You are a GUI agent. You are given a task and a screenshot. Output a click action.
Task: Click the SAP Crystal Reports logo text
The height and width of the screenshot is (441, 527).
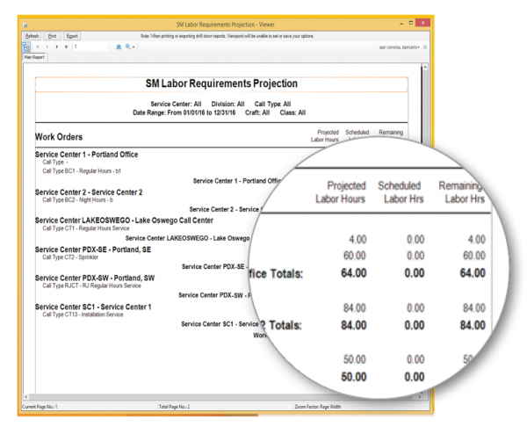tap(400, 47)
